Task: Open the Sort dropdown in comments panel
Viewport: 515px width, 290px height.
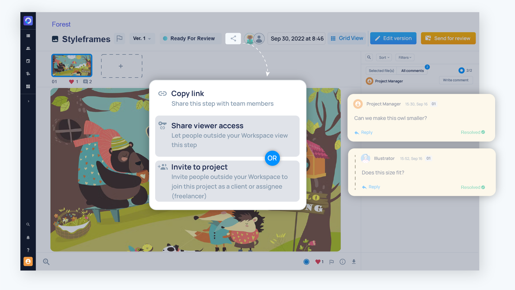Action: pos(384,57)
